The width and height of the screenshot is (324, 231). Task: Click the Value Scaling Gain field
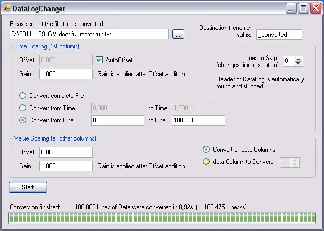pos(66,166)
